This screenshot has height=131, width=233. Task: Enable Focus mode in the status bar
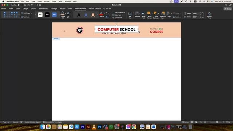click(185, 122)
